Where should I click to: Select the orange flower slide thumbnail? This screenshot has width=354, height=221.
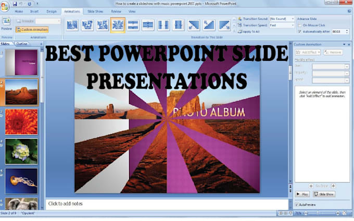(21, 122)
